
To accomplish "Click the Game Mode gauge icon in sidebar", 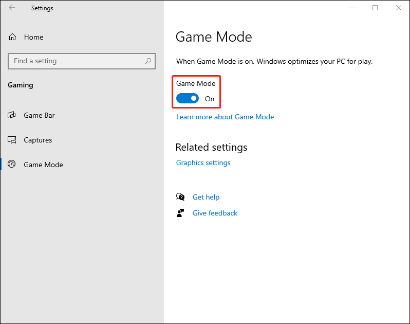I will click(x=12, y=165).
